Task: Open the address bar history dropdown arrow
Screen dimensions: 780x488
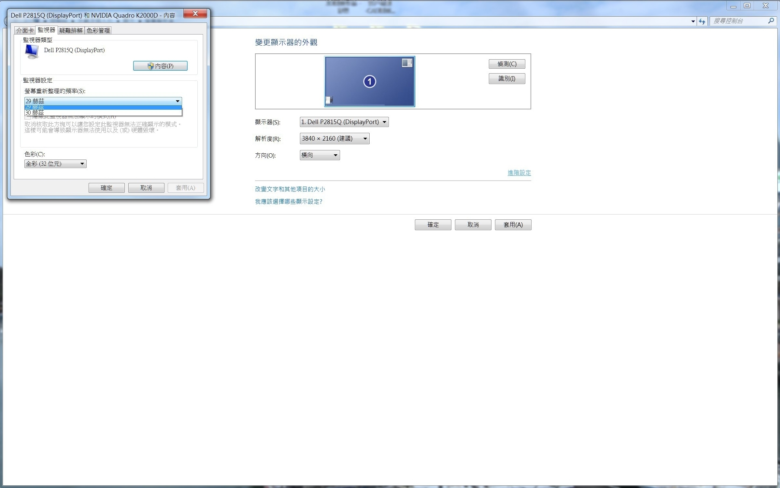Action: pos(693,21)
